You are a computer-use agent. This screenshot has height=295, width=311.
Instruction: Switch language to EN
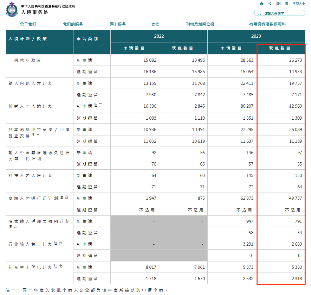[278, 3]
